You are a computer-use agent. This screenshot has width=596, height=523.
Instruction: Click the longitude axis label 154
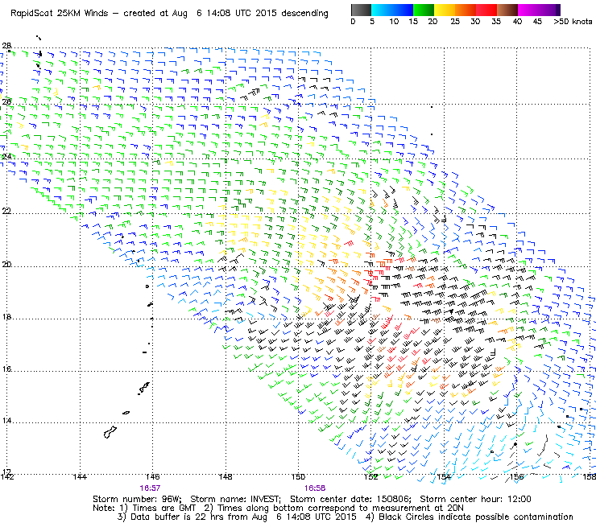tap(444, 476)
